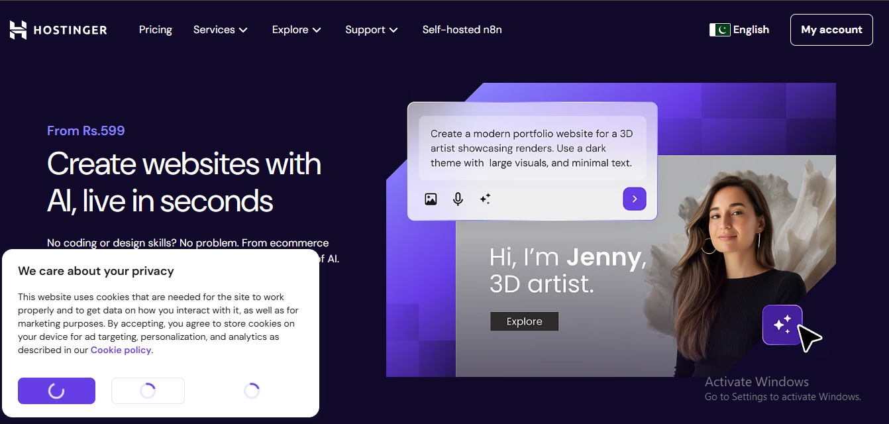Click the Hostinger logo icon

tap(19, 30)
